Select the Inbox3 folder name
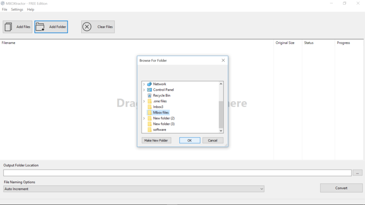Image resolution: width=365 pixels, height=205 pixels. point(158,107)
